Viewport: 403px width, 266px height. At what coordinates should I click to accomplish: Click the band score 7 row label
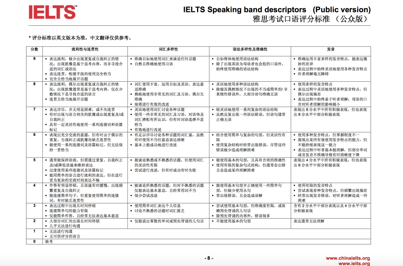[34, 109]
